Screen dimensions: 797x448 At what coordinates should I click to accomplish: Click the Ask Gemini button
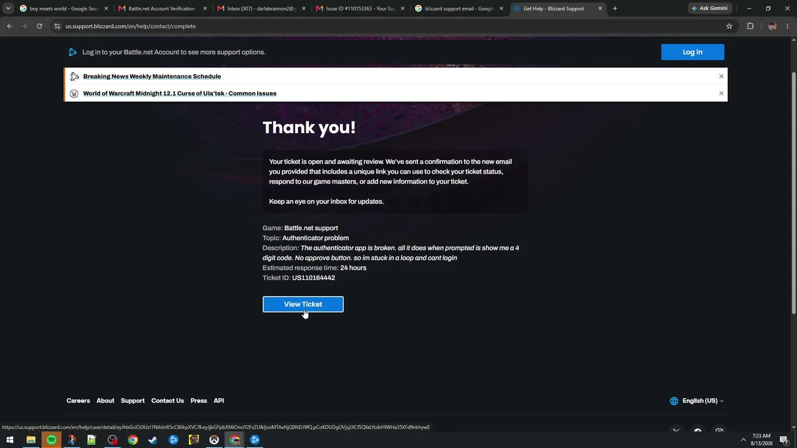point(709,9)
